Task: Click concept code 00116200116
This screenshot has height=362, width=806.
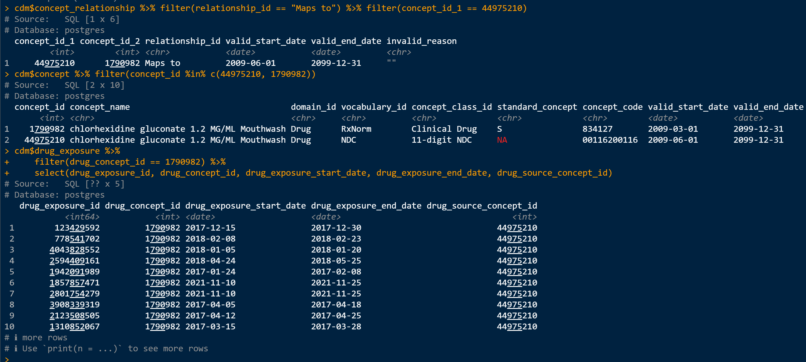Action: (x=610, y=140)
